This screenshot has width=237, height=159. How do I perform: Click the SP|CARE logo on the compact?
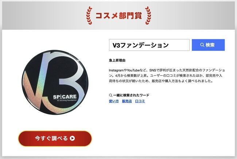(65, 97)
